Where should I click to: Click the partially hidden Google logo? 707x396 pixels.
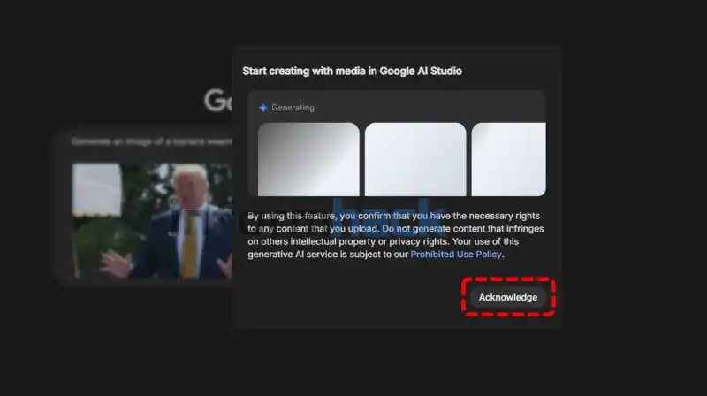click(x=217, y=100)
